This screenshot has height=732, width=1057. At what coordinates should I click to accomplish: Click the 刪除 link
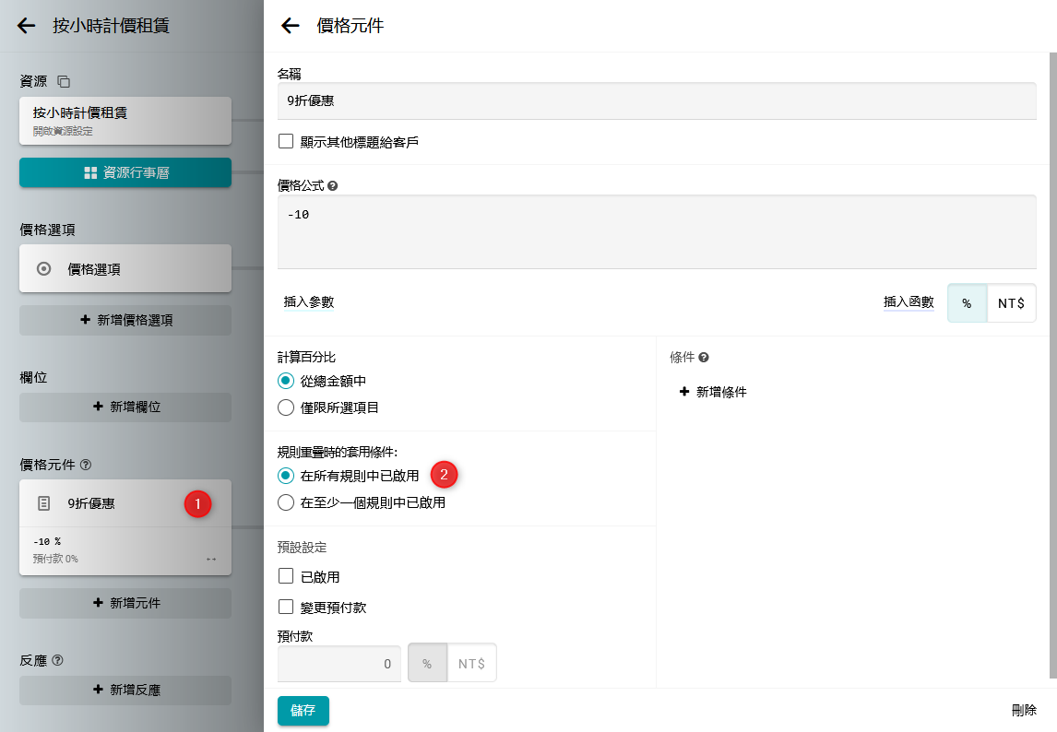(x=1024, y=710)
